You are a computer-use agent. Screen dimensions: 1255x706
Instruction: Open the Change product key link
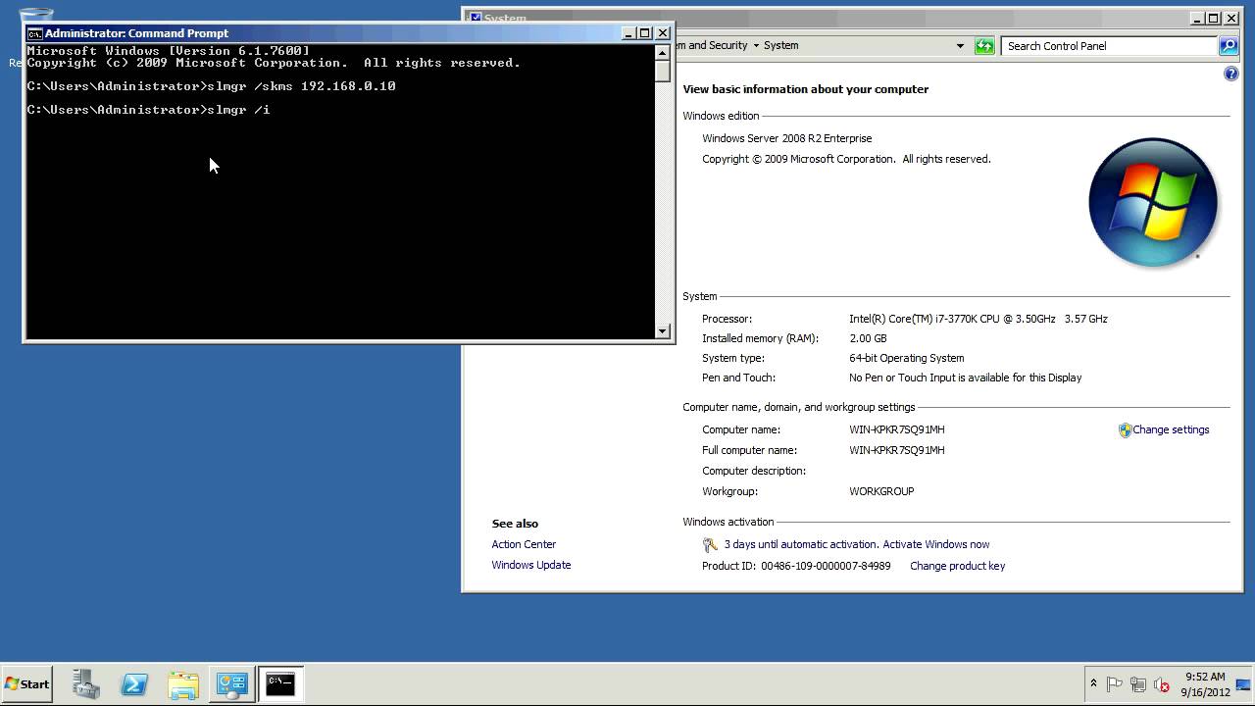click(x=957, y=566)
